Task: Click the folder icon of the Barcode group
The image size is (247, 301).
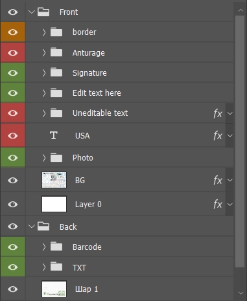Action: pyautogui.click(x=56, y=247)
